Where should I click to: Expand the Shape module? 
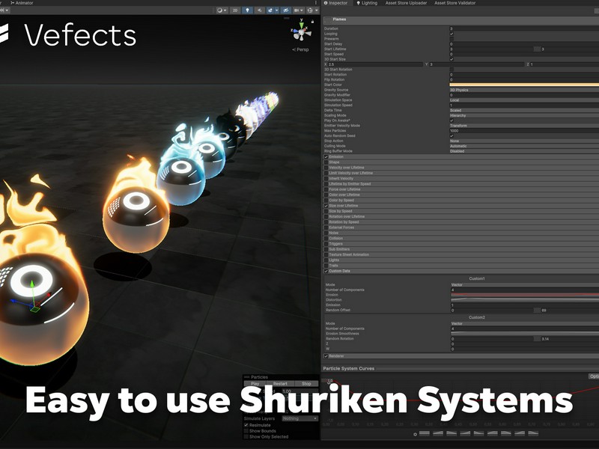(x=461, y=162)
